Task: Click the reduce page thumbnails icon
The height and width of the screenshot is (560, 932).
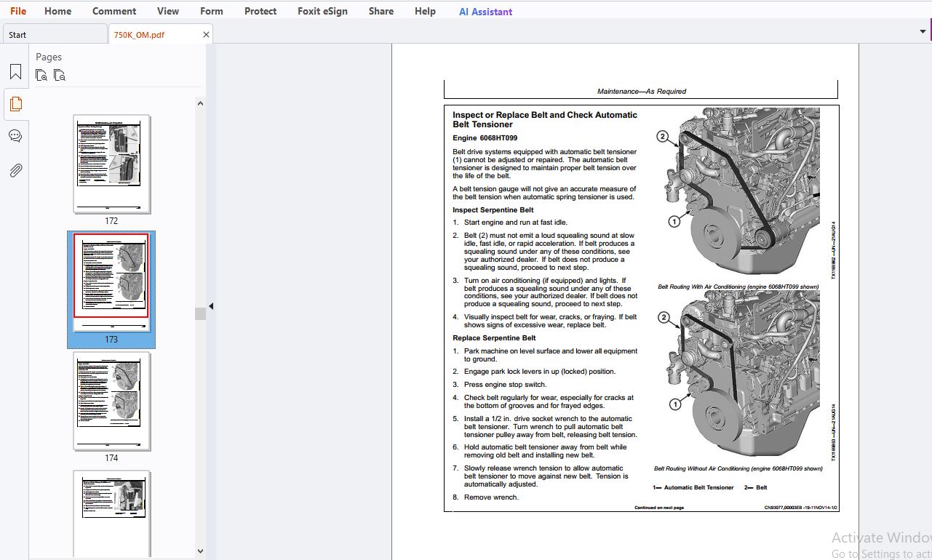Action: (60, 75)
